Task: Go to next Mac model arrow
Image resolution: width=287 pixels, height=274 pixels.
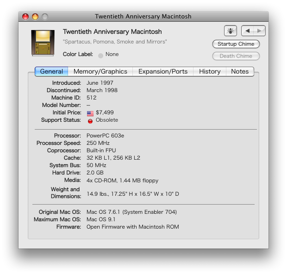Action: tap(260, 31)
